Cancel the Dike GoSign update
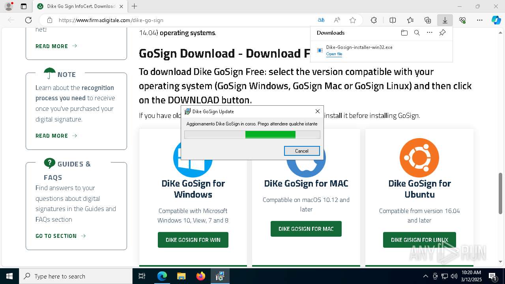505x284 pixels. tap(302, 151)
